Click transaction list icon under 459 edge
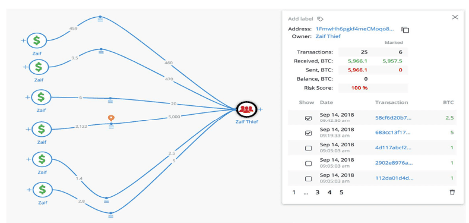The width and height of the screenshot is (469, 223). tap(101, 20)
